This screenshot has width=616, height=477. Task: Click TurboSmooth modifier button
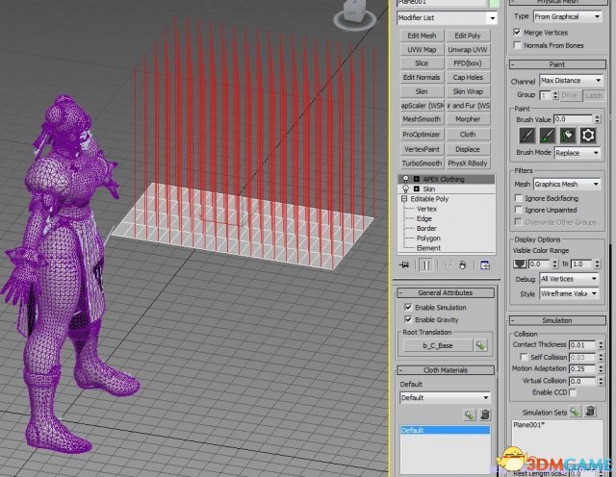pos(422,163)
